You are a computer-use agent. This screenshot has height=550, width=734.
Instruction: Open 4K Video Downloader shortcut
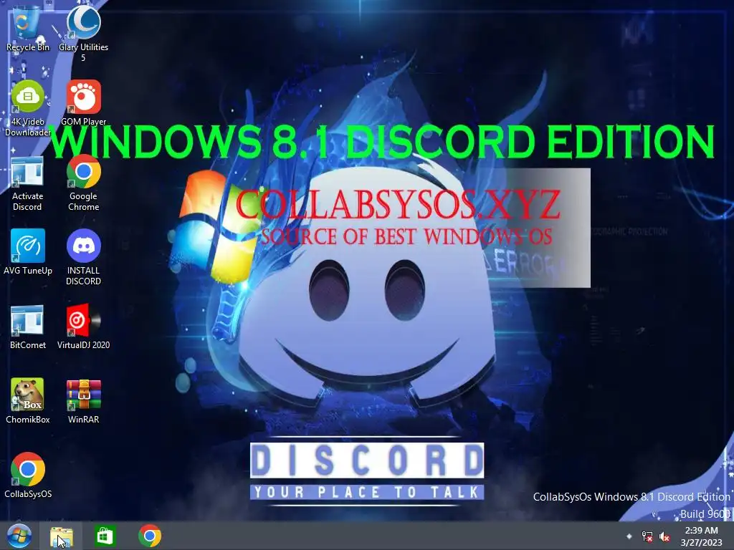click(x=28, y=107)
